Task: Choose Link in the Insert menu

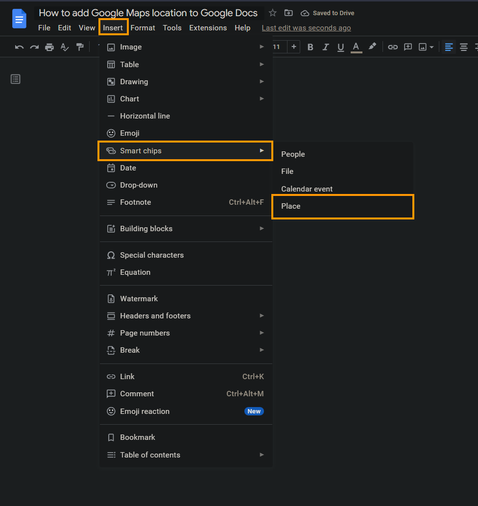Action: tap(186, 377)
